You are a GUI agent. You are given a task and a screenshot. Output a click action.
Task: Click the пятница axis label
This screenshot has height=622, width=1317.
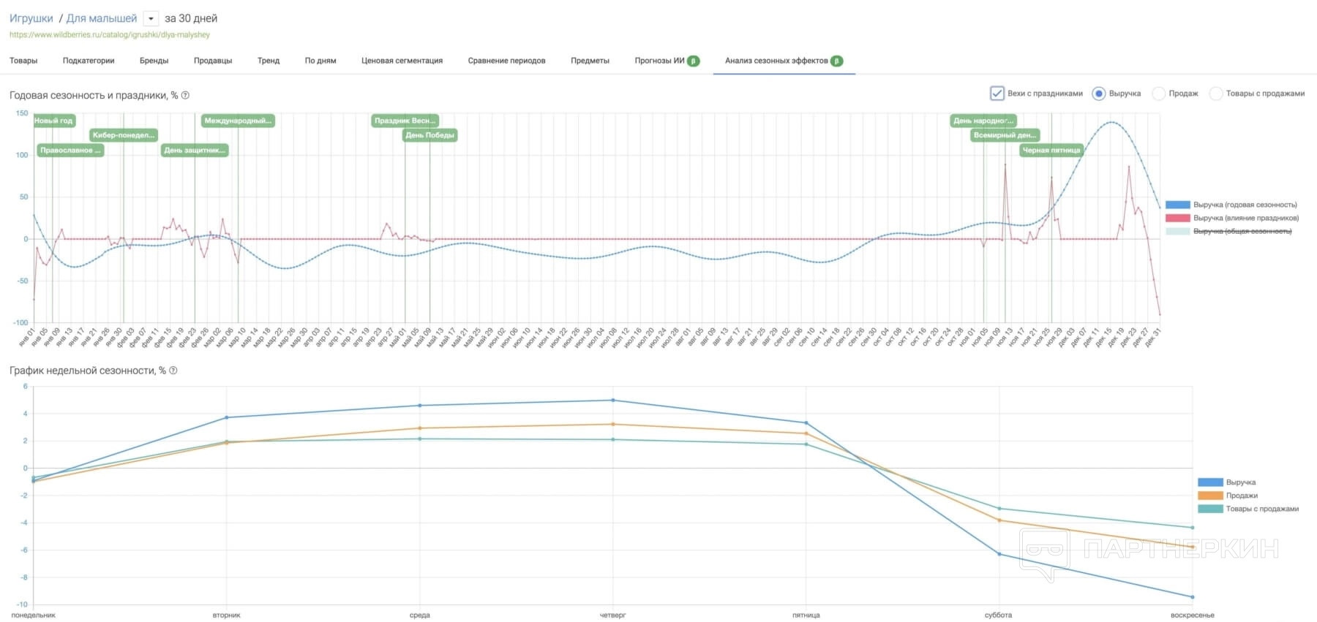pyautogui.click(x=806, y=615)
